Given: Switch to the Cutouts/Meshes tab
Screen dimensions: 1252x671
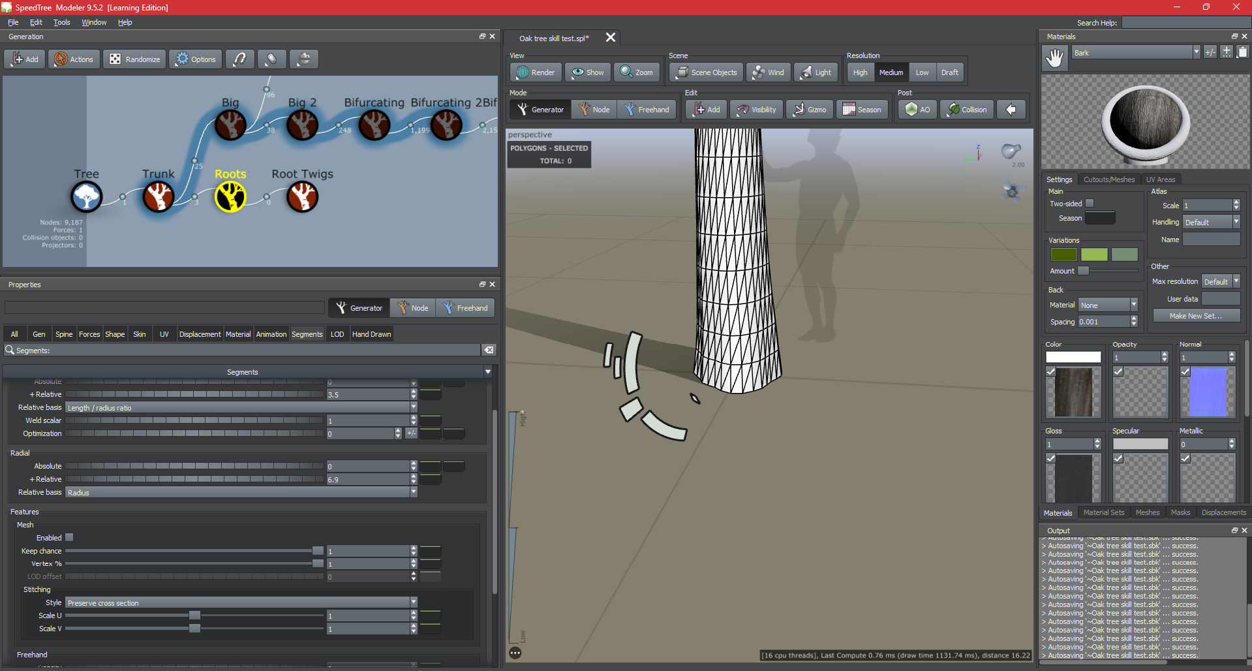Looking at the screenshot, I should click(x=1109, y=179).
